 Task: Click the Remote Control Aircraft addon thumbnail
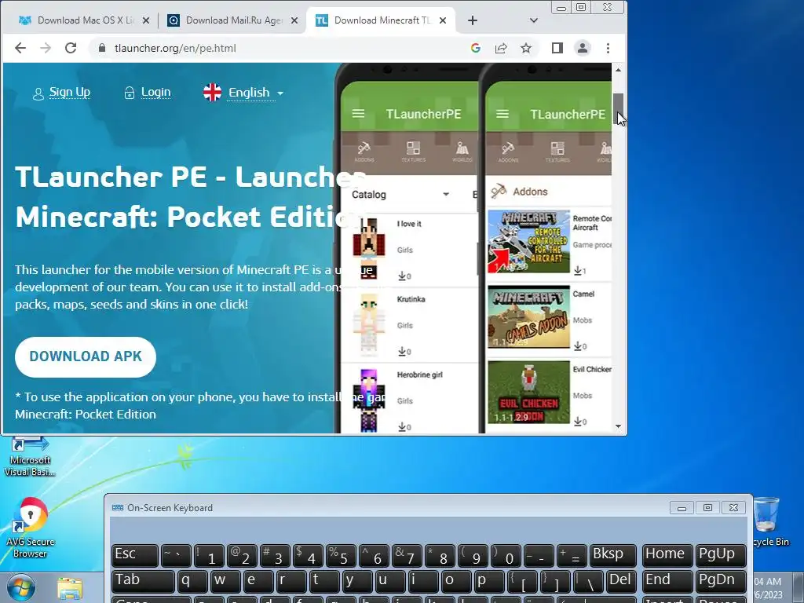(528, 242)
